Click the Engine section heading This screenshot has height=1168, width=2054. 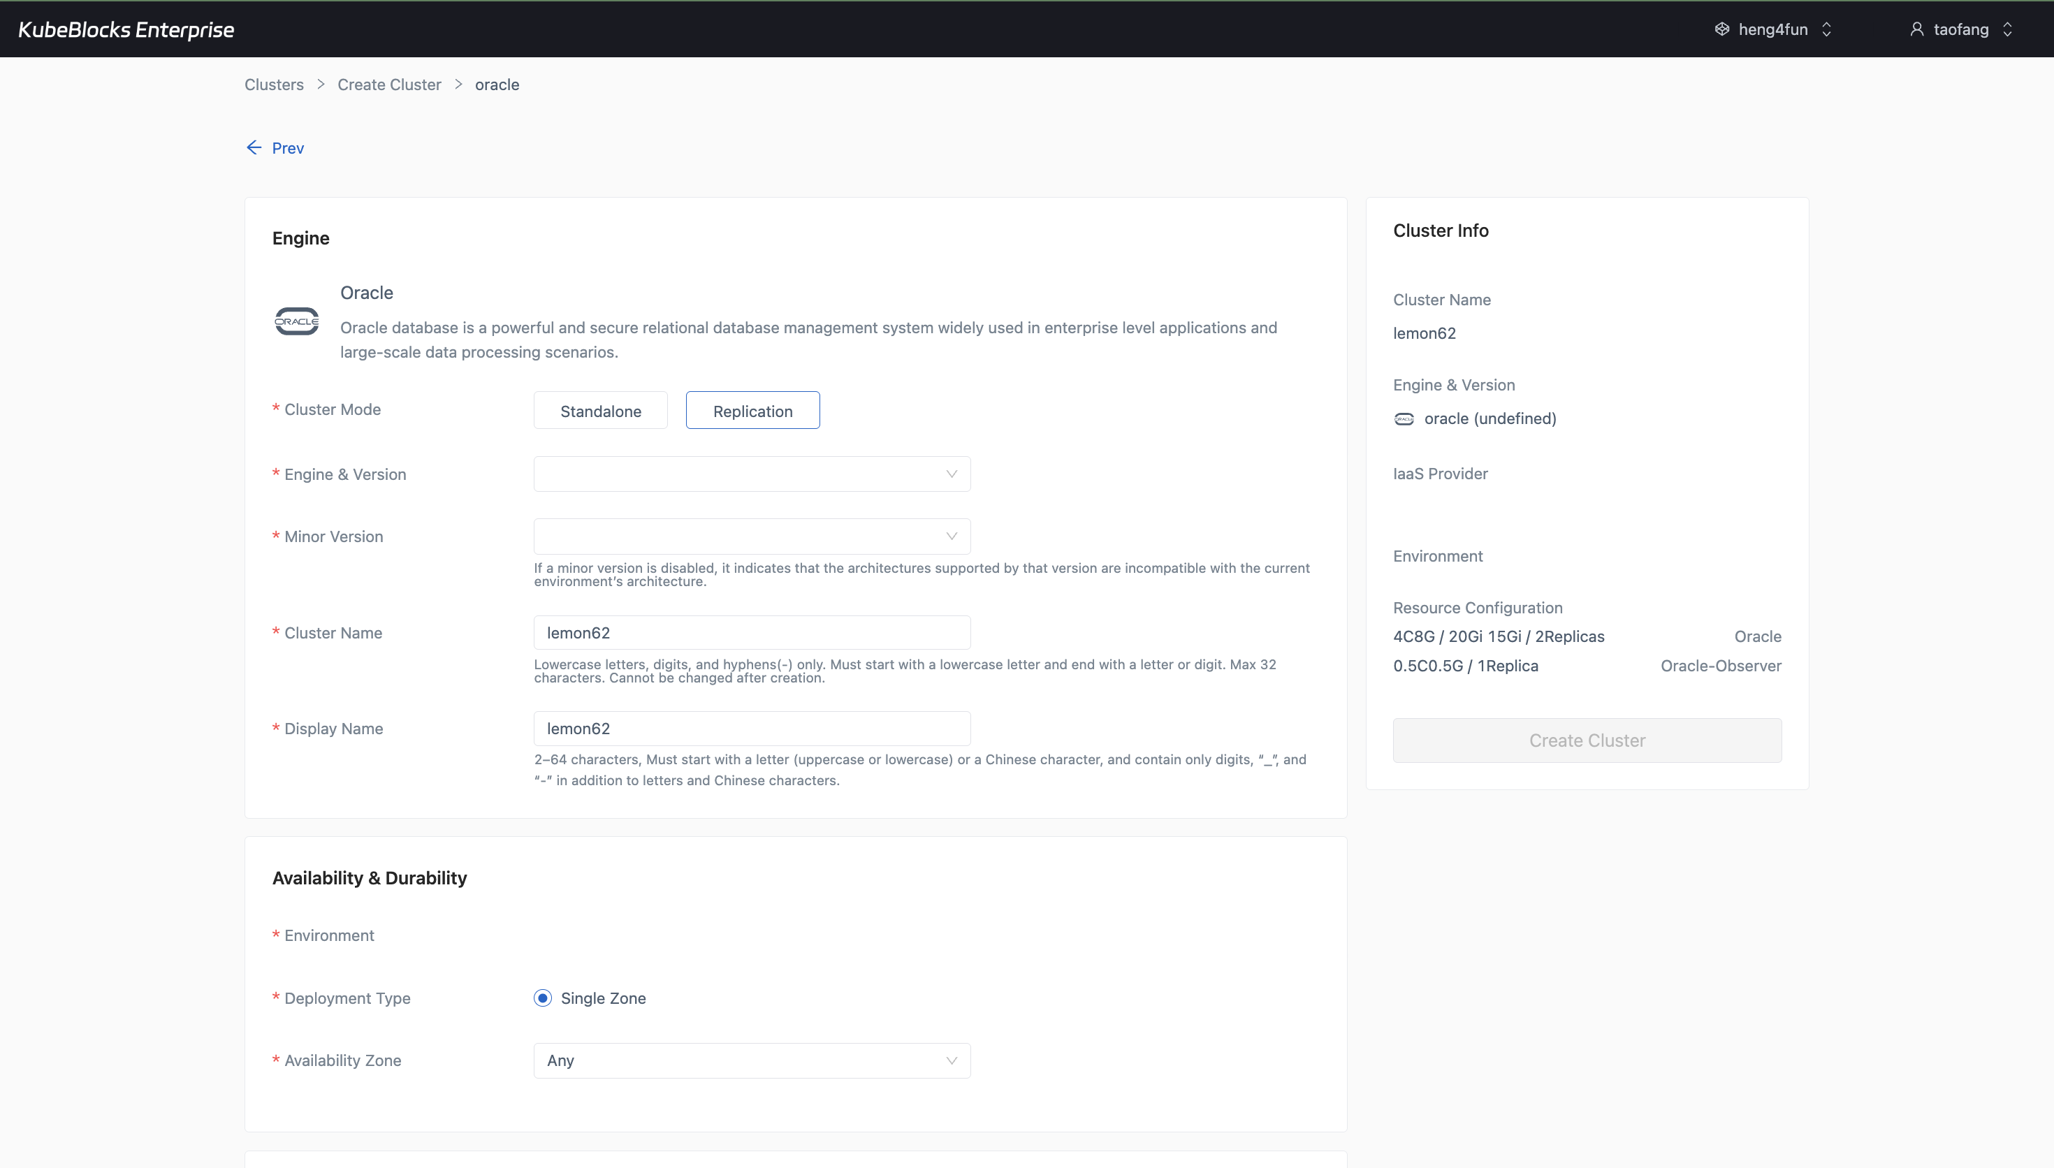tap(300, 238)
